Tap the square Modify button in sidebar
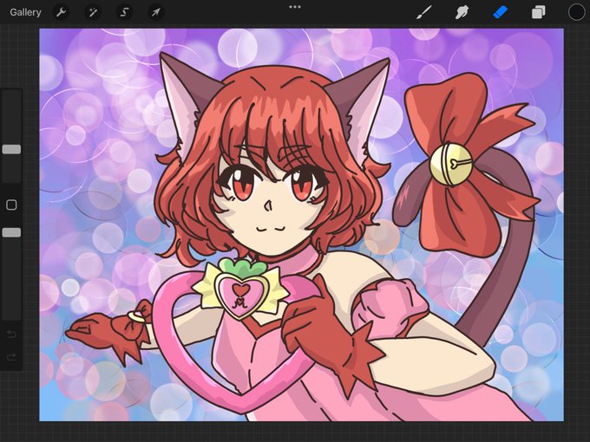The width and height of the screenshot is (590, 442). [11, 205]
